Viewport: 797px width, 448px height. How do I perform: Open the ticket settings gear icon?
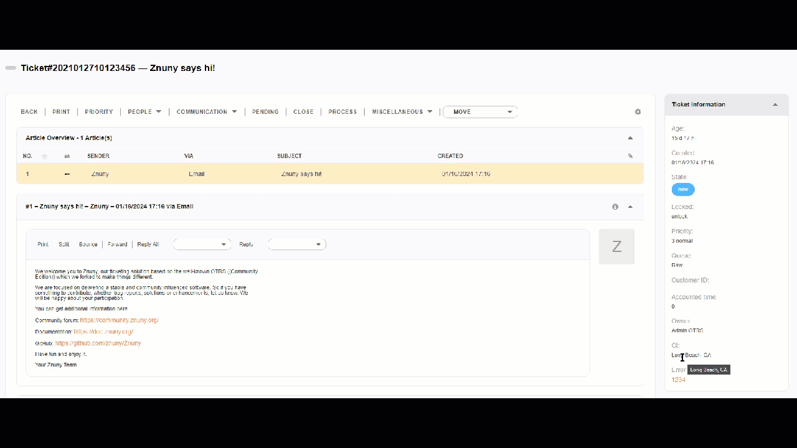coord(638,111)
